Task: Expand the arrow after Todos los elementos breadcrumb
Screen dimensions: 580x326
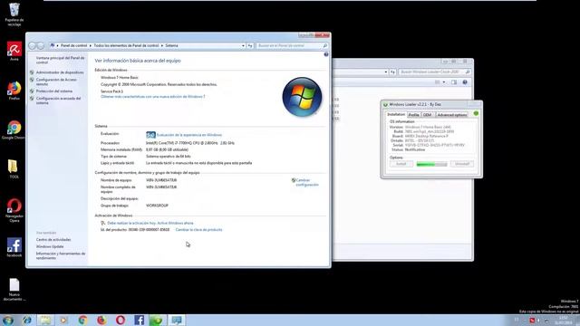Action: point(162,45)
